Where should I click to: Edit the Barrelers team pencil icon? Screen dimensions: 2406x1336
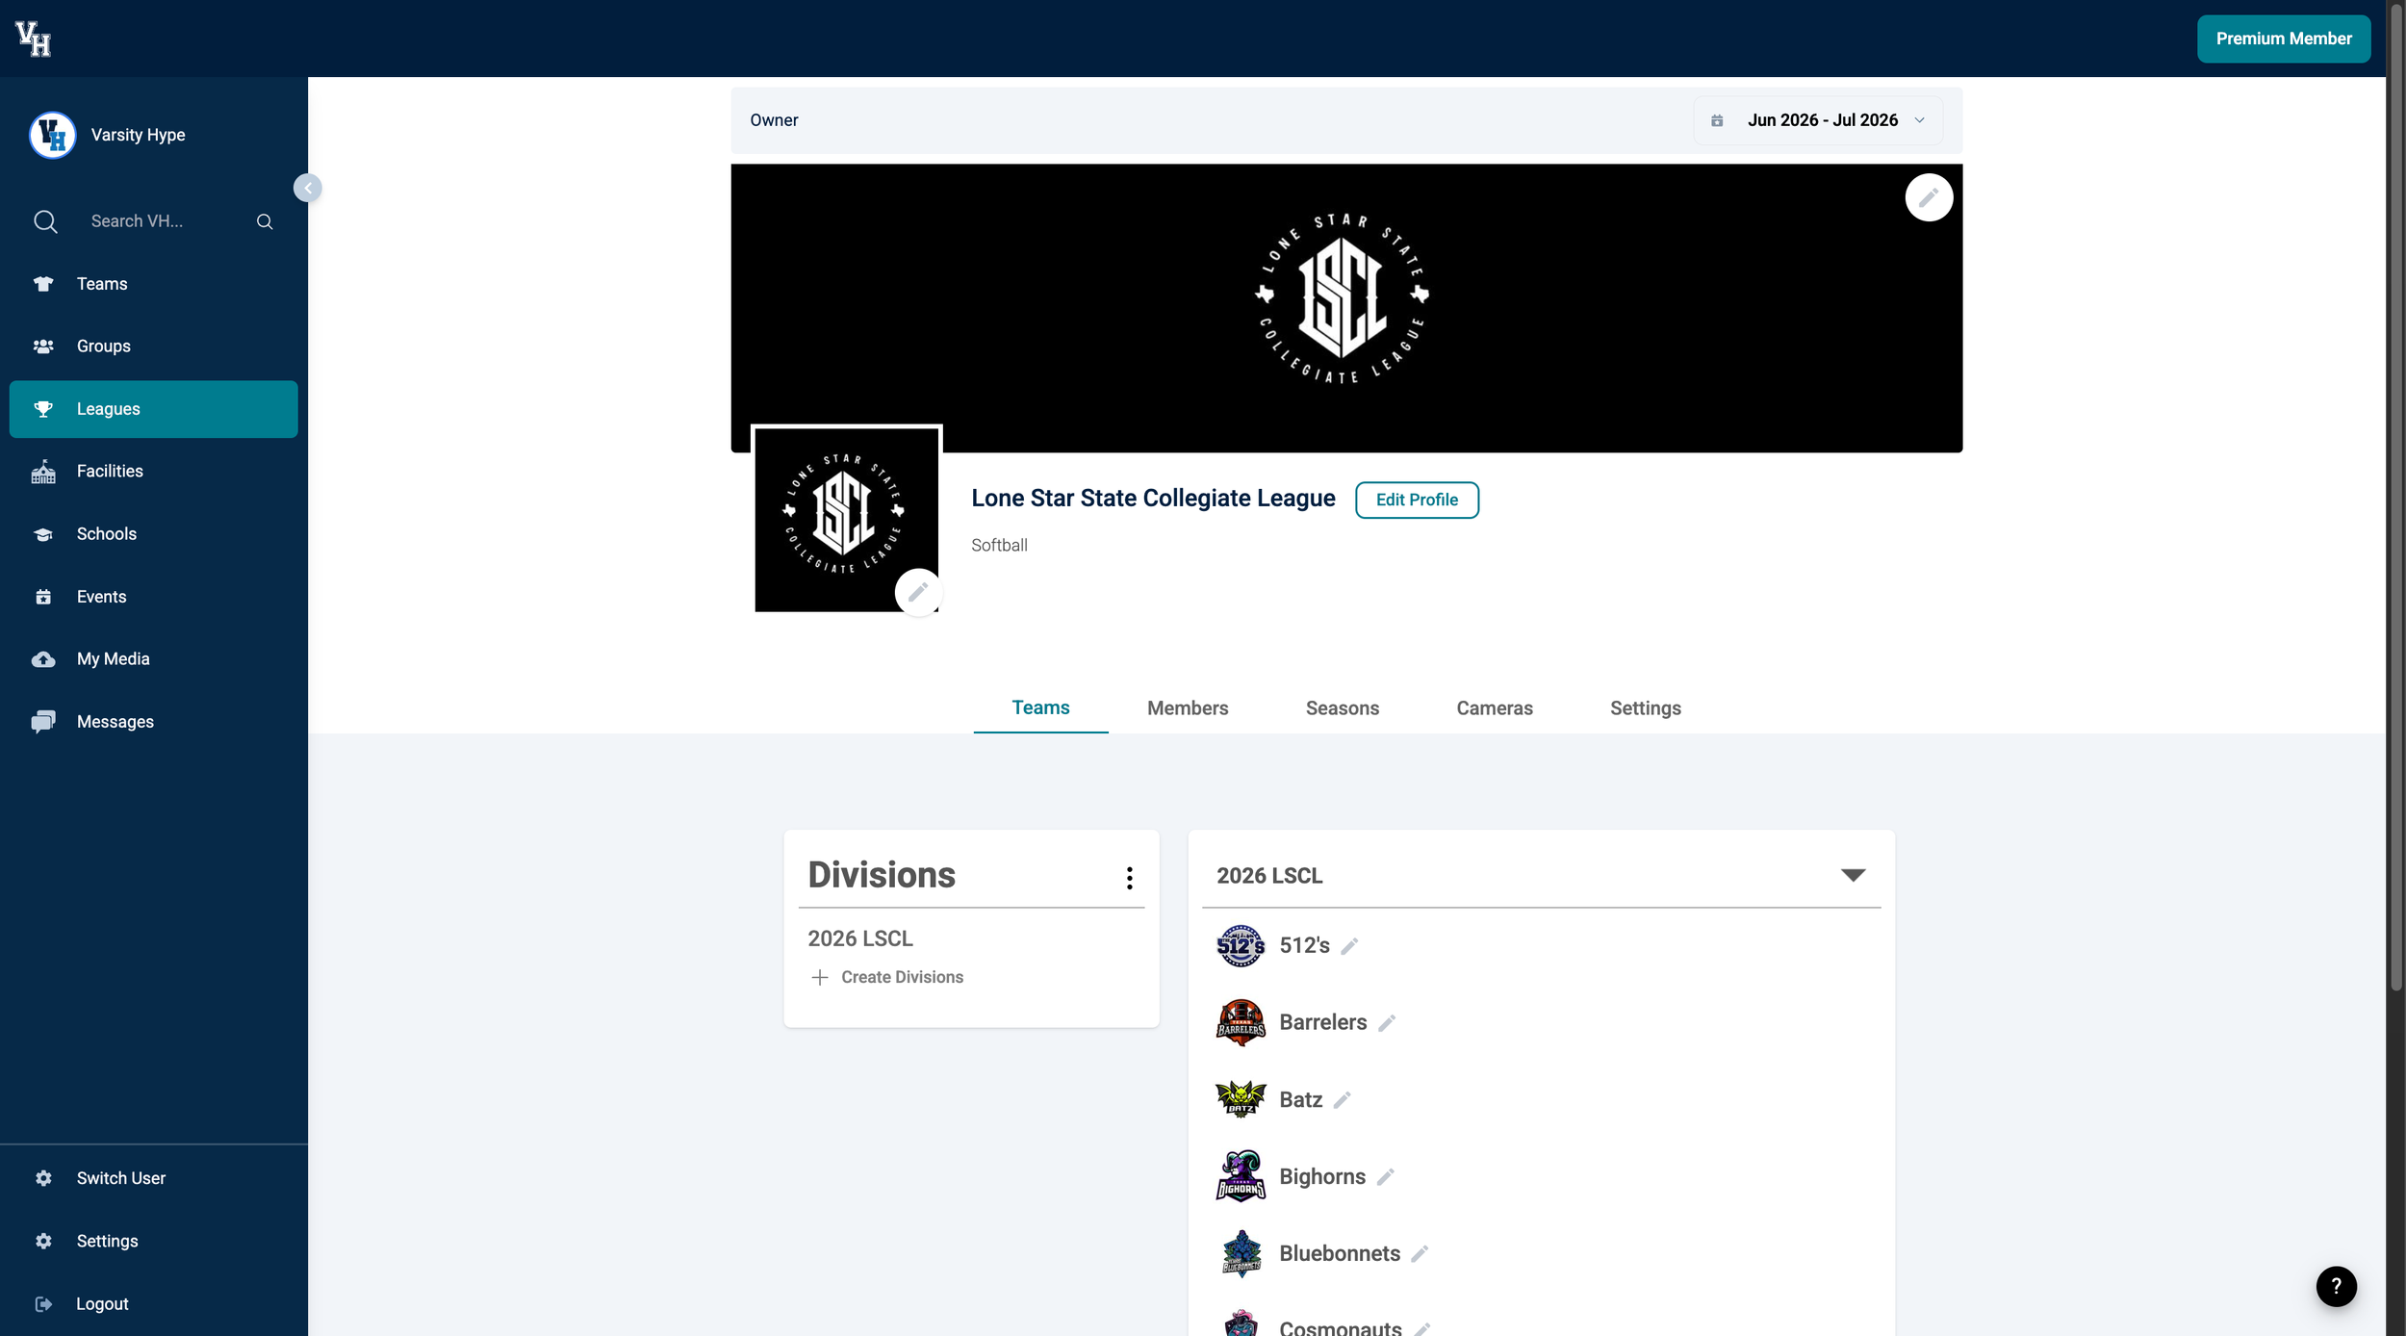[x=1387, y=1023]
